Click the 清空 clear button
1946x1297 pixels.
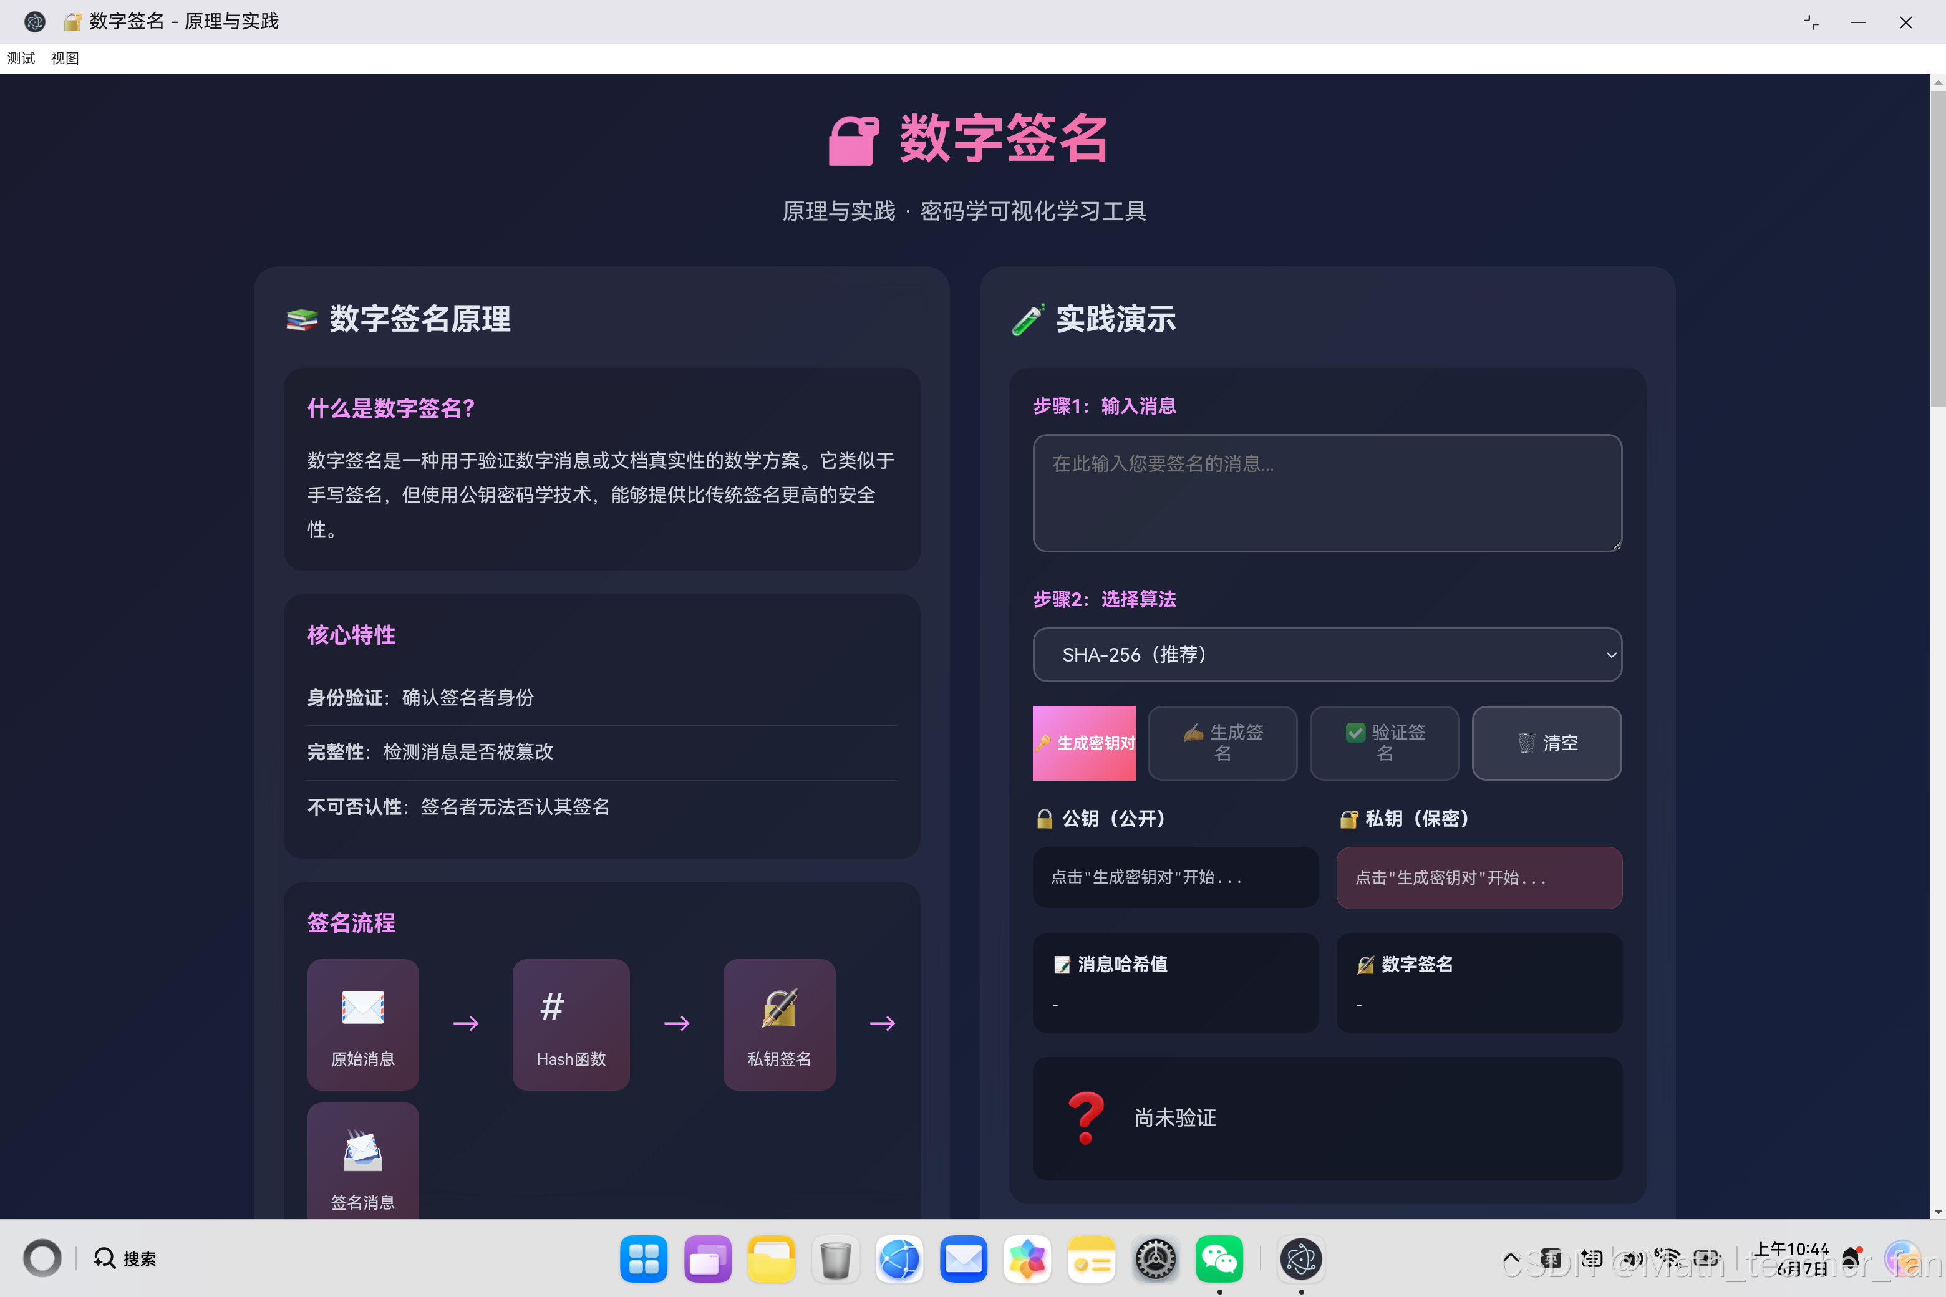coord(1546,743)
